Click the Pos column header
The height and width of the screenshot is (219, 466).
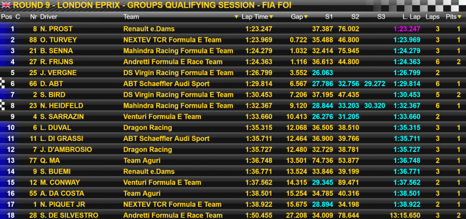pyautogui.click(x=6, y=17)
